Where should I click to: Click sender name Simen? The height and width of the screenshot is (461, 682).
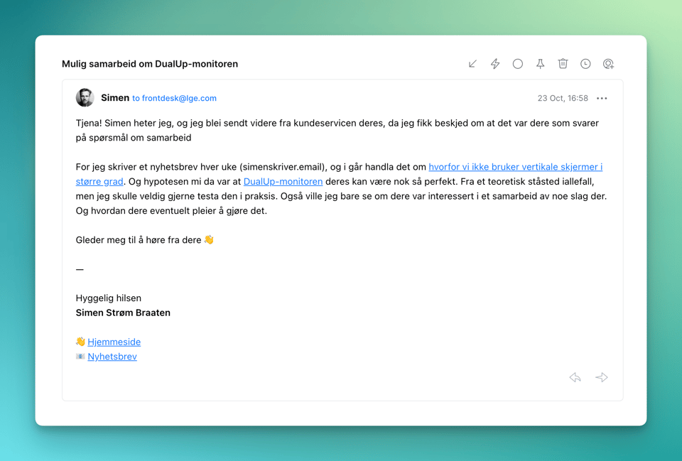pyautogui.click(x=115, y=98)
